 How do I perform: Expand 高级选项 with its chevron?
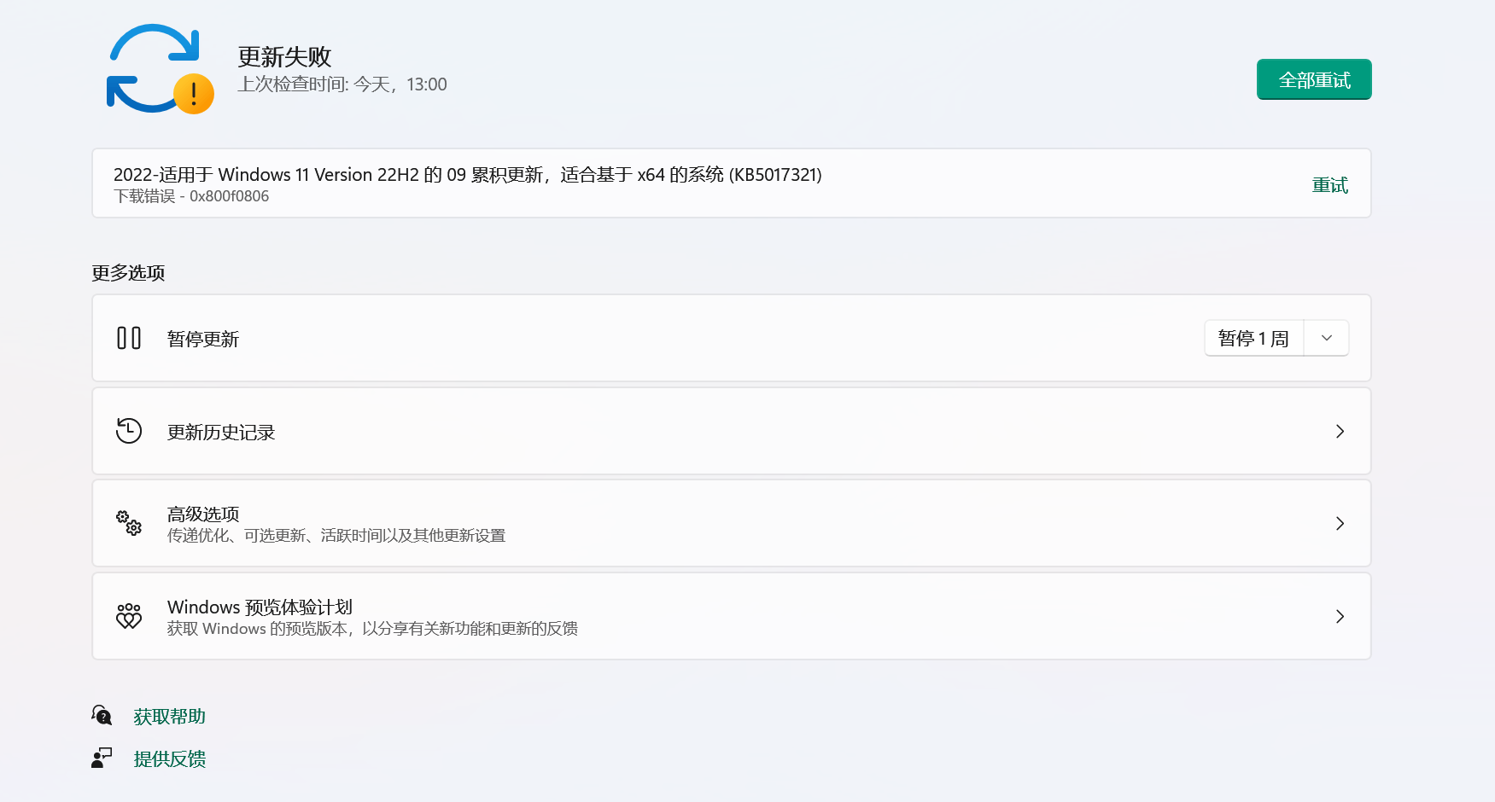(1340, 523)
